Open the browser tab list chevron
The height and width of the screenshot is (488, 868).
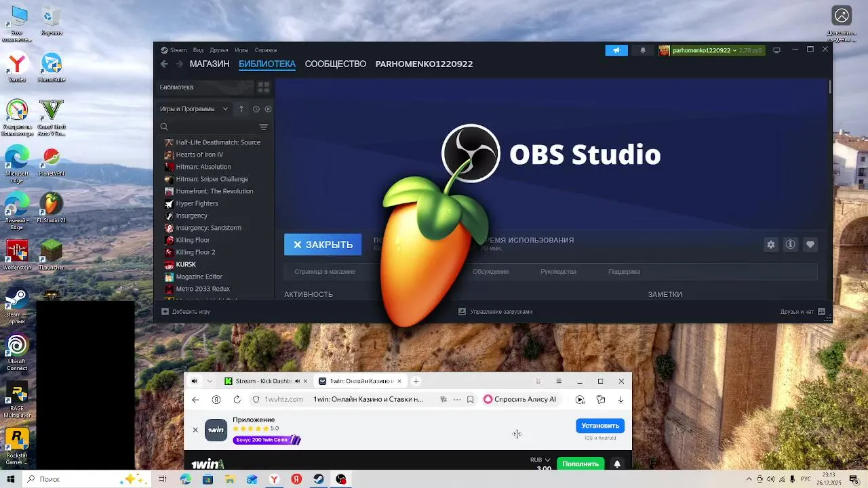pyautogui.click(x=210, y=381)
